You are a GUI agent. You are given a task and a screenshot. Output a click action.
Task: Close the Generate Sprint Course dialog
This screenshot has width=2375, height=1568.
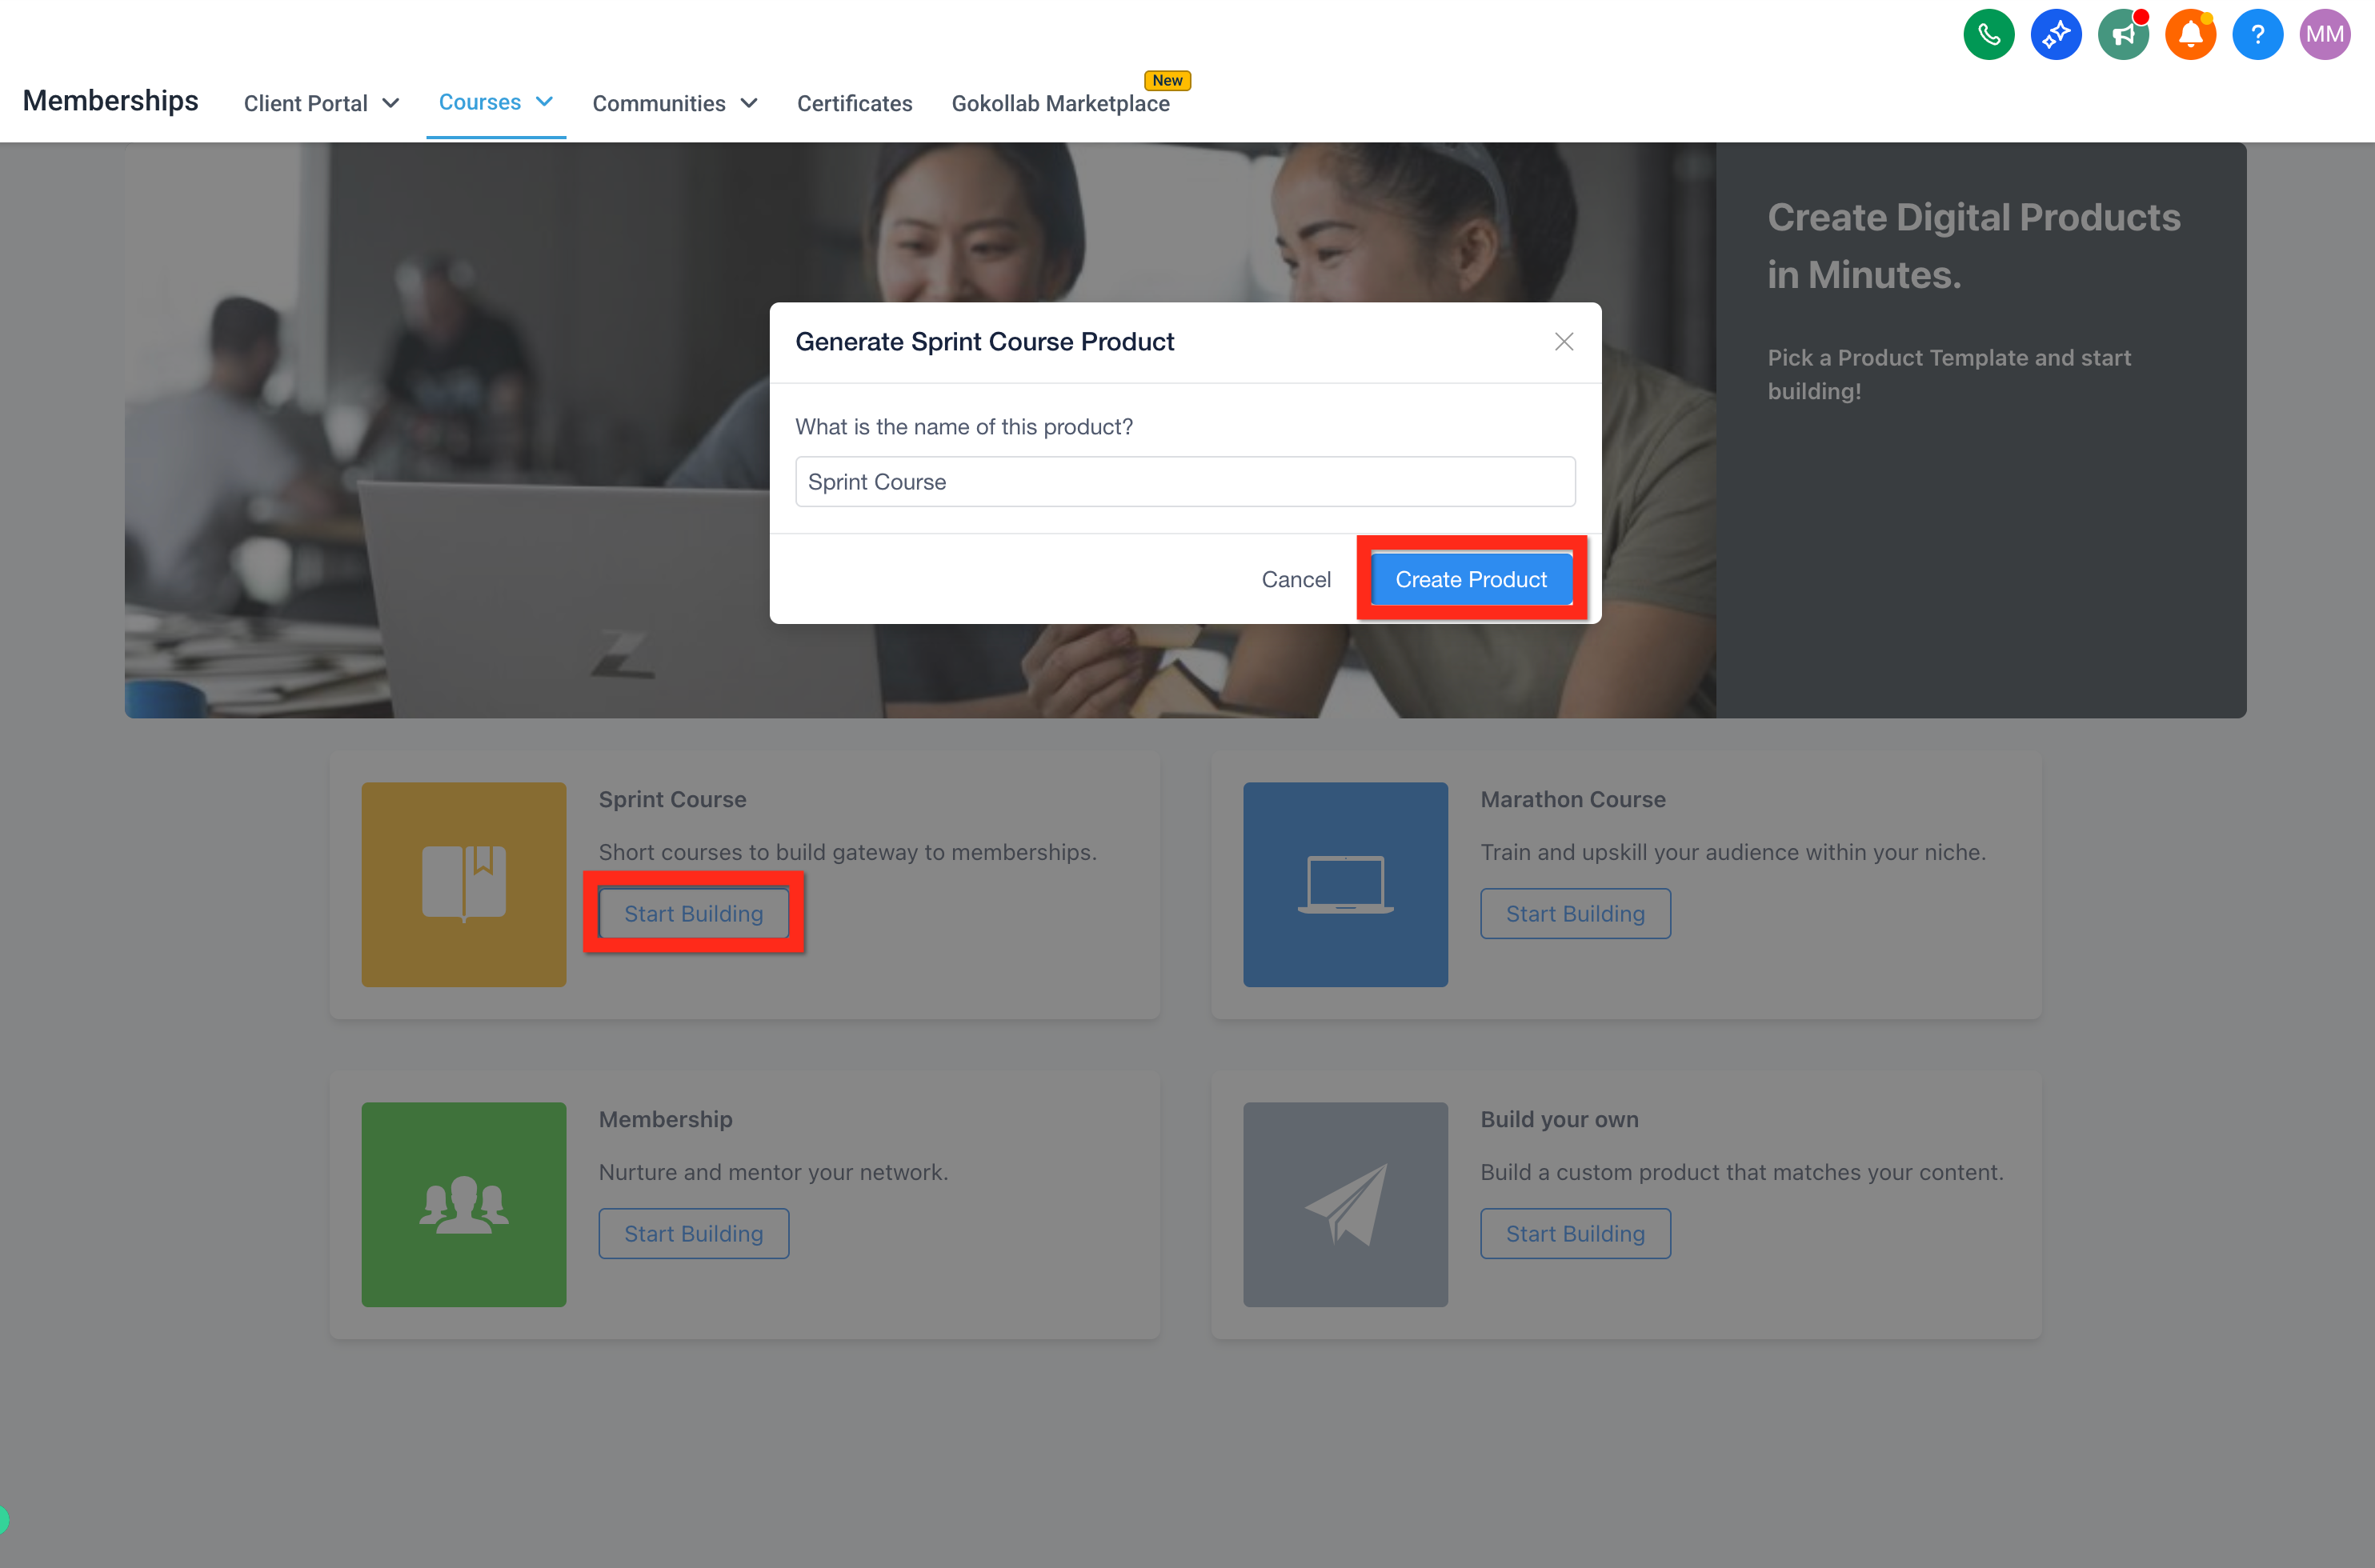[1564, 342]
